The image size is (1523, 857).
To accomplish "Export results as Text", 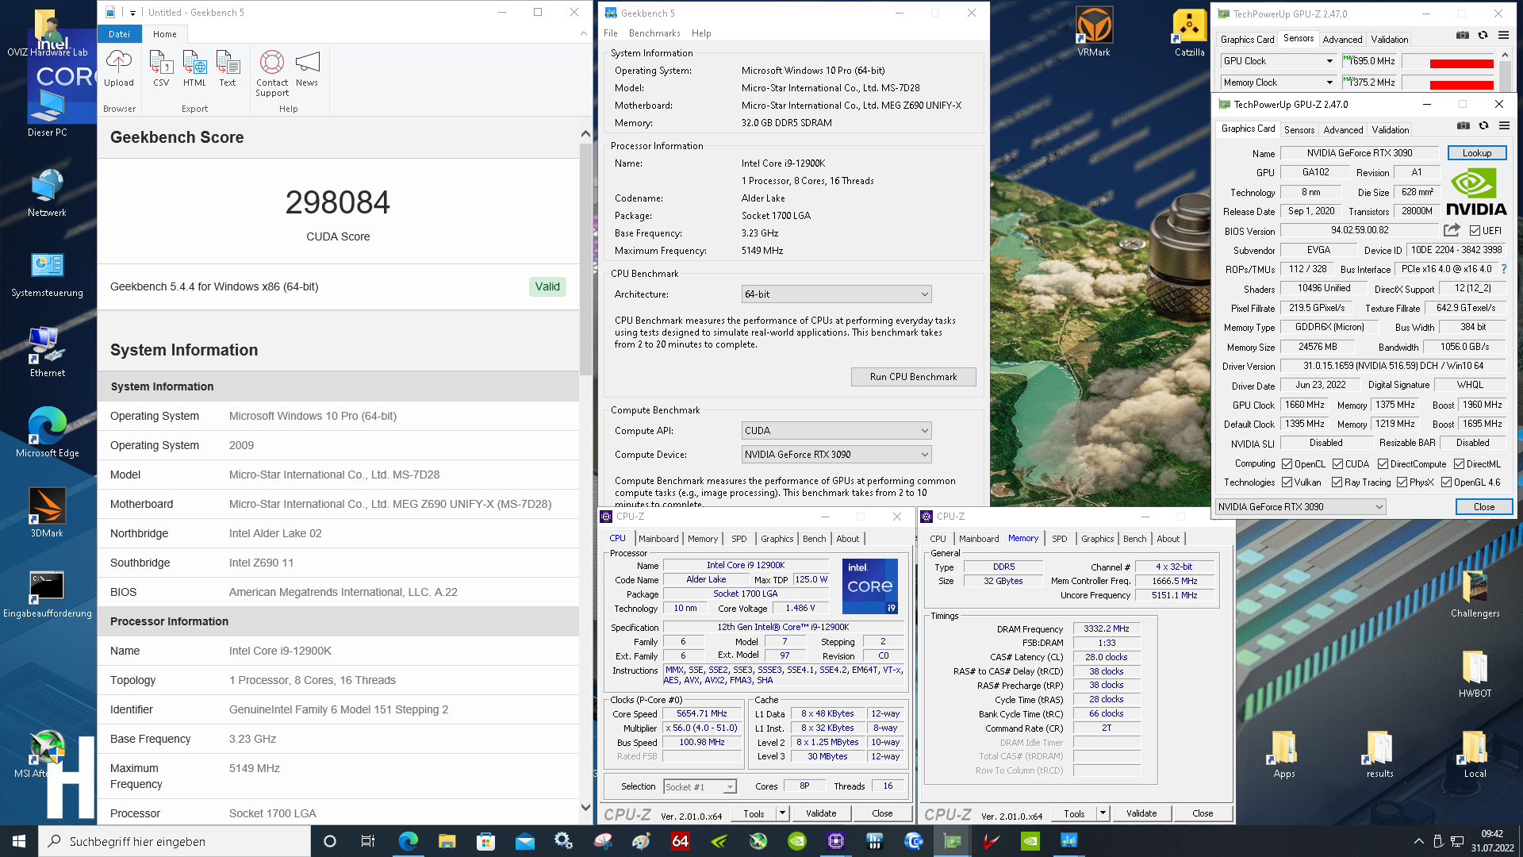I will click(228, 69).
